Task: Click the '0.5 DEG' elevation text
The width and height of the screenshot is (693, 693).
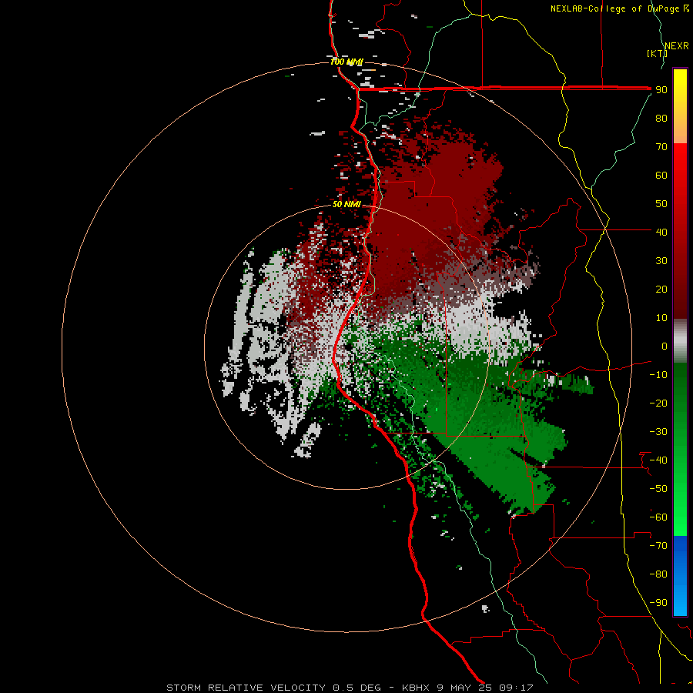Action: [357, 688]
